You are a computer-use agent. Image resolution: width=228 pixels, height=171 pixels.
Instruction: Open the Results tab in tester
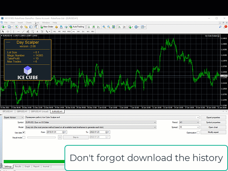click(x=18, y=166)
